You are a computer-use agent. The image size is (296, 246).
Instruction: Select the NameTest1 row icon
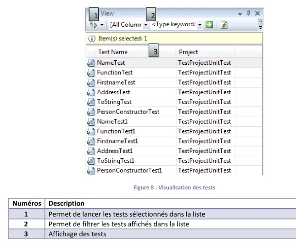(x=91, y=122)
